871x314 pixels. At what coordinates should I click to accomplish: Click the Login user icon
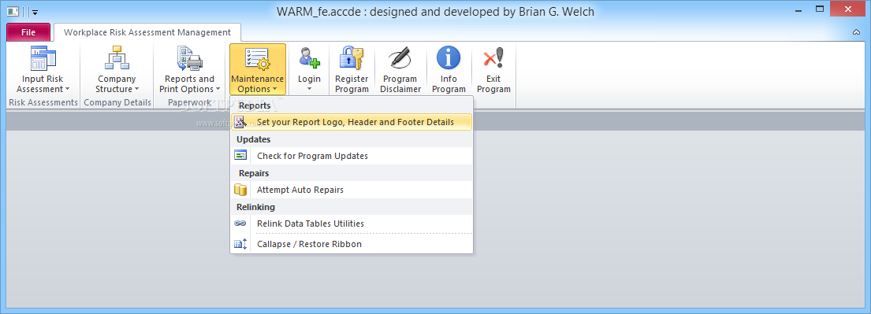pos(309,58)
